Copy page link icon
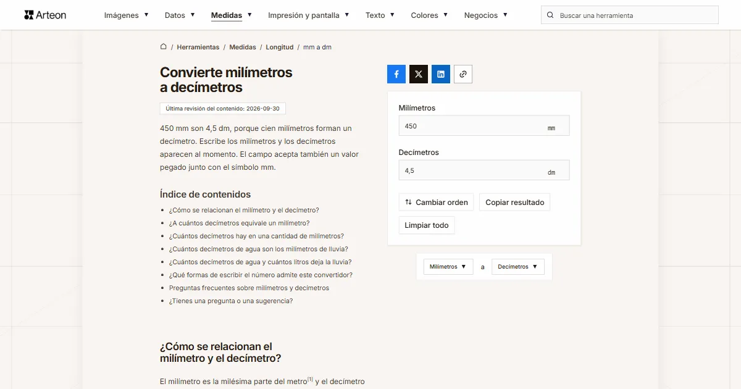This screenshot has height=389, width=741. (463, 74)
